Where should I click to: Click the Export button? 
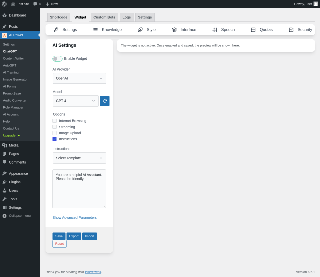point(74,236)
